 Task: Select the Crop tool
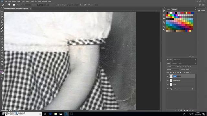point(2,22)
